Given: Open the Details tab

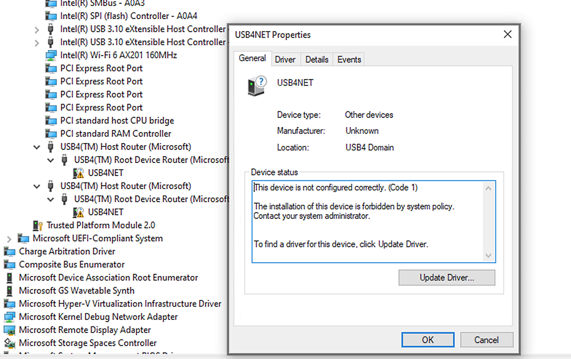Looking at the screenshot, I should 317,59.
